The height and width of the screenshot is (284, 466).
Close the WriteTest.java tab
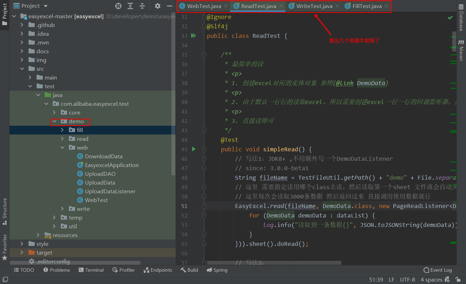coord(337,6)
